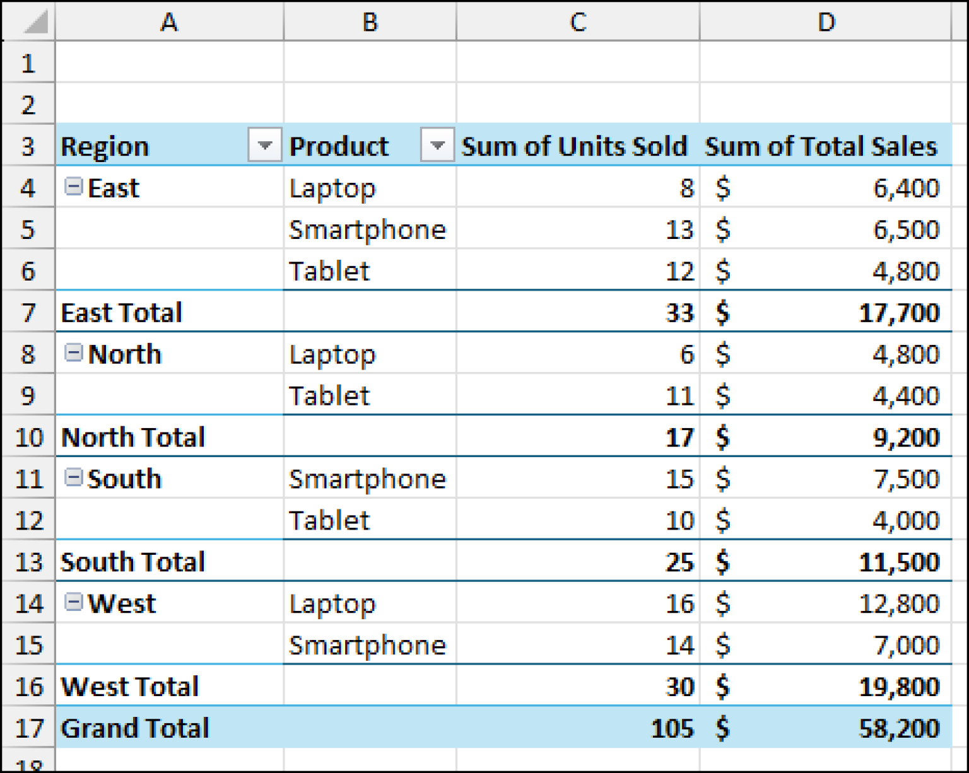Screen dimensions: 969x773
Task: Click the collapse icon next to North
Action: coord(74,354)
